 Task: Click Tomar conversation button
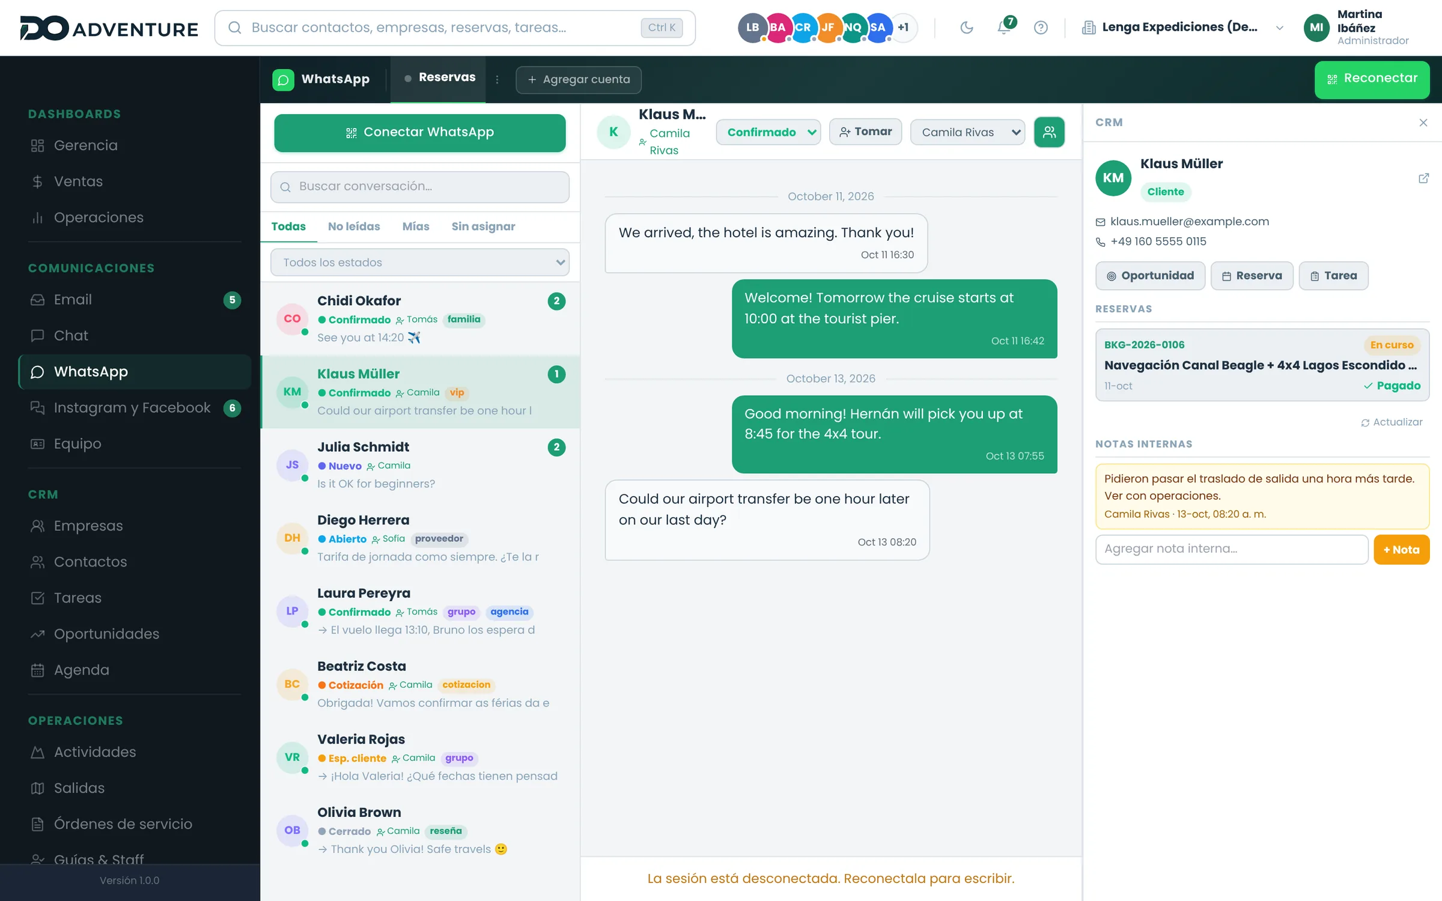[x=865, y=132]
